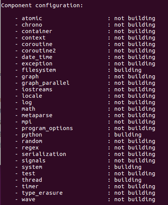Click the 'Component configuration:' heading text
The height and width of the screenshot is (205, 168).
[x=42, y=6]
